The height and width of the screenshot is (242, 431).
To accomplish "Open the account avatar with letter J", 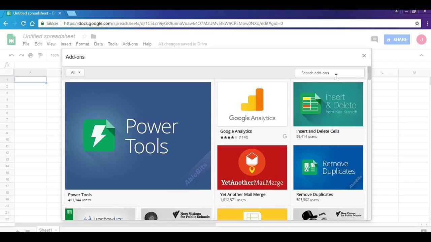I will (421, 39).
